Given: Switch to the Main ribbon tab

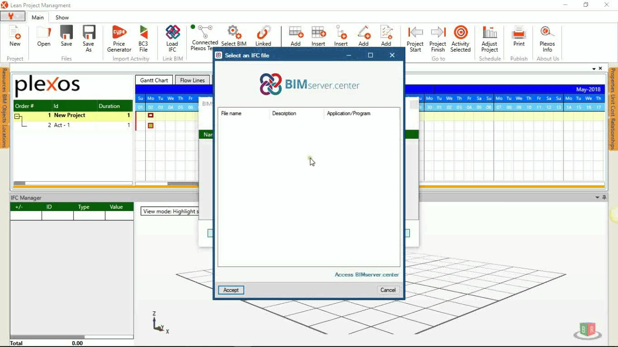Looking at the screenshot, I should pyautogui.click(x=38, y=17).
